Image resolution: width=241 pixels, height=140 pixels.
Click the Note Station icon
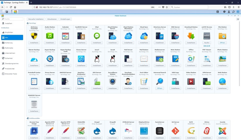tap(175, 59)
